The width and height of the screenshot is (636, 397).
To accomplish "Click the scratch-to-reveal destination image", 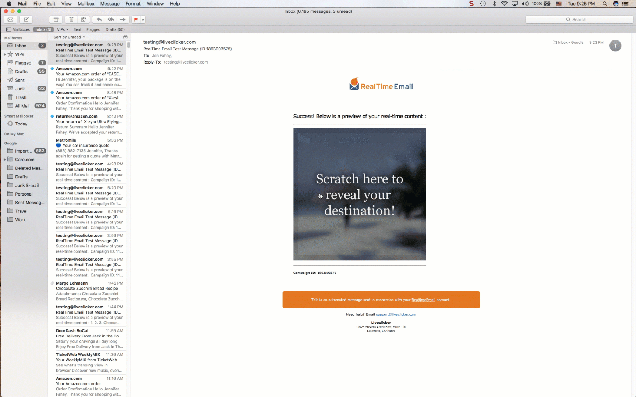I will [x=359, y=194].
